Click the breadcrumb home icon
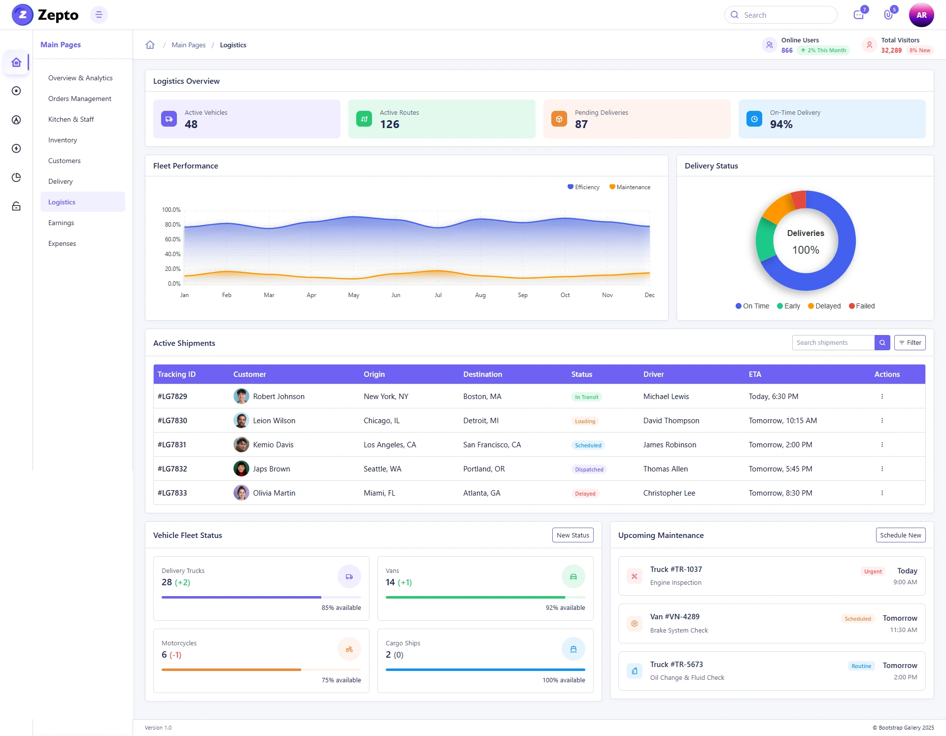The image size is (946, 736). point(150,45)
